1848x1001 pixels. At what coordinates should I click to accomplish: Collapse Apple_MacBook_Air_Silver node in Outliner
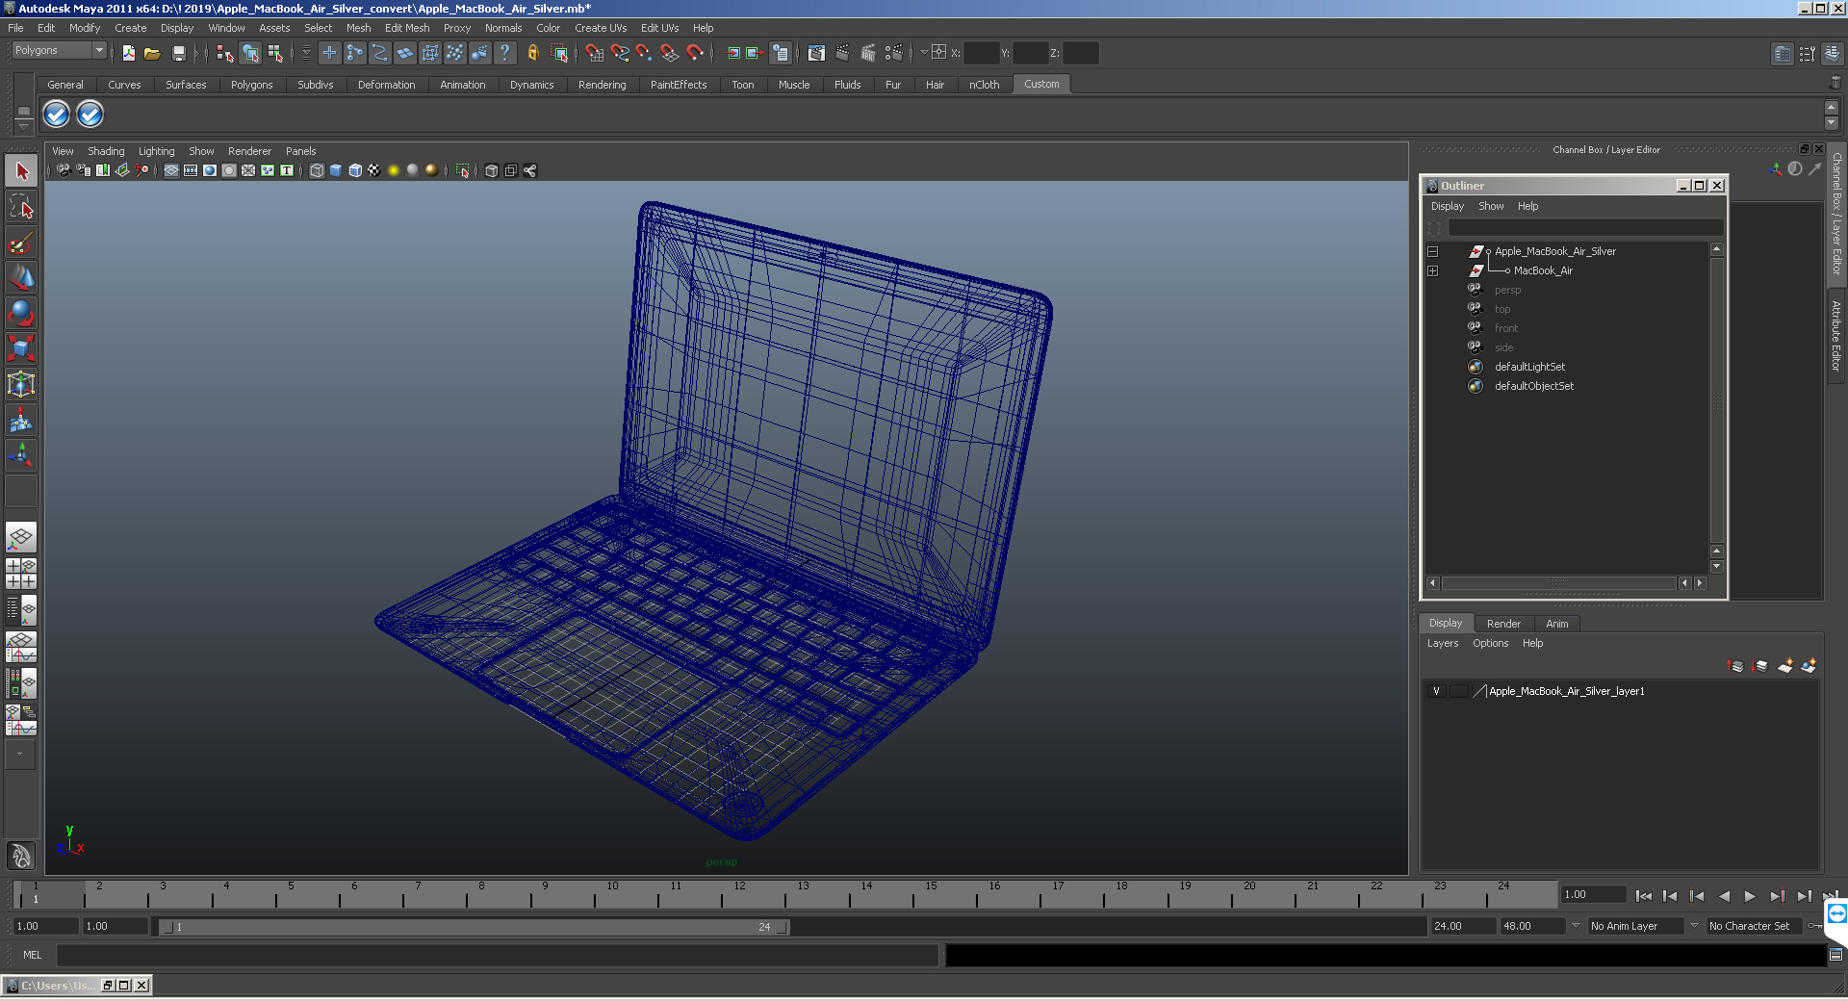coord(1432,251)
